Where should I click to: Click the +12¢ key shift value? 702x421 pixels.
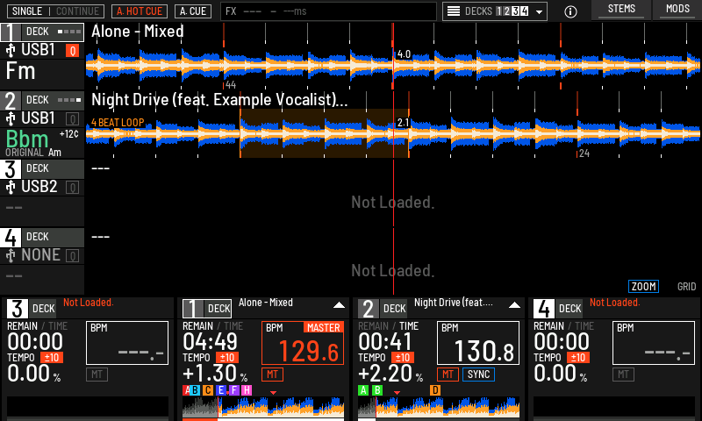69,134
